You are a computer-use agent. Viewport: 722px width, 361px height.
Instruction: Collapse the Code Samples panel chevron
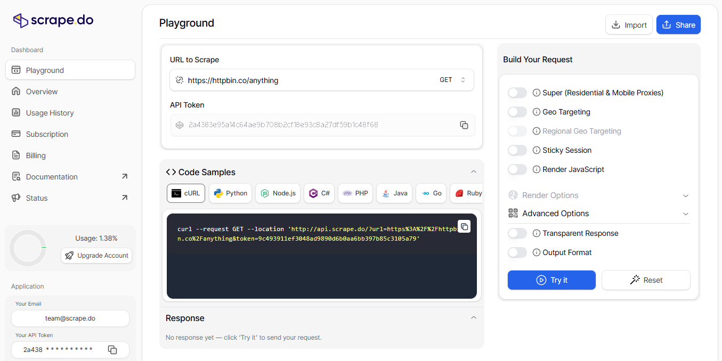(x=473, y=171)
